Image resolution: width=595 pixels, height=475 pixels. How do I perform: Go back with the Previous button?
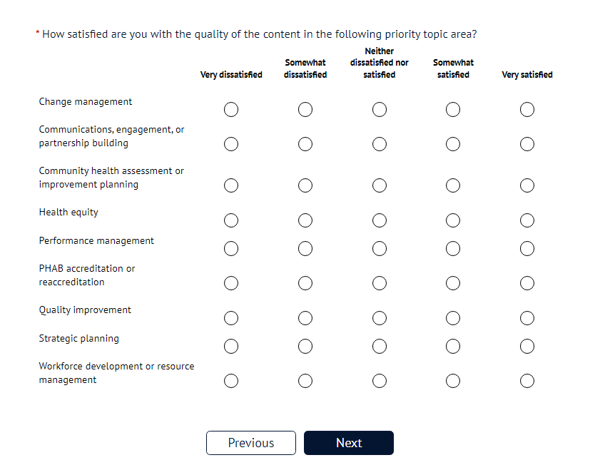pos(250,443)
